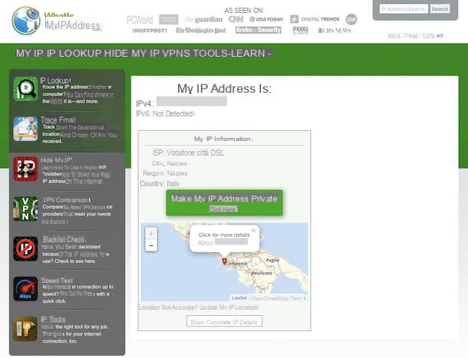Open the Contact link in header
This screenshot has width=468, height=358.
[x=433, y=36]
